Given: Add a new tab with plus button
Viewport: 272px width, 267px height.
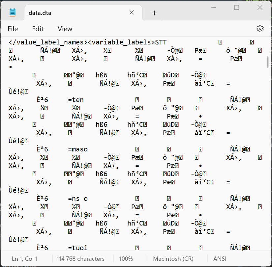Looking at the screenshot, I should [x=154, y=13].
